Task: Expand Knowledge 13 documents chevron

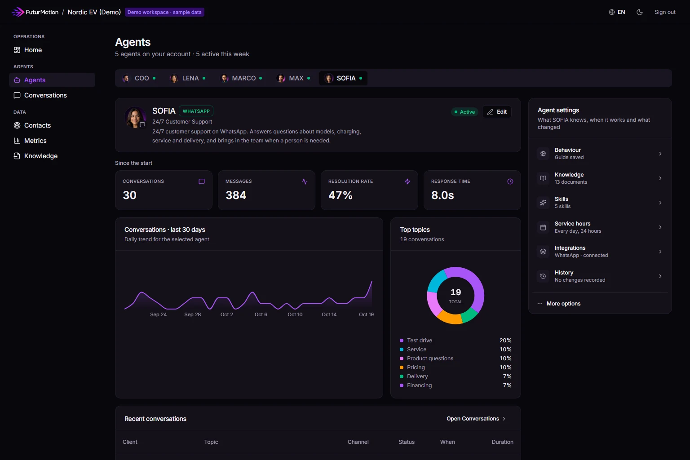Action: coord(660,178)
